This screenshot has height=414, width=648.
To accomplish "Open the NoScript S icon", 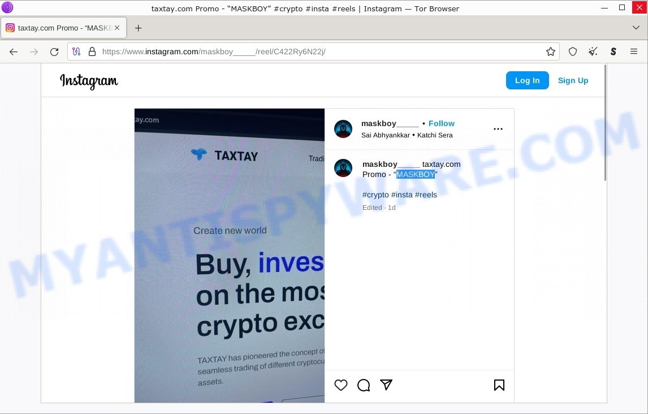I will [614, 51].
